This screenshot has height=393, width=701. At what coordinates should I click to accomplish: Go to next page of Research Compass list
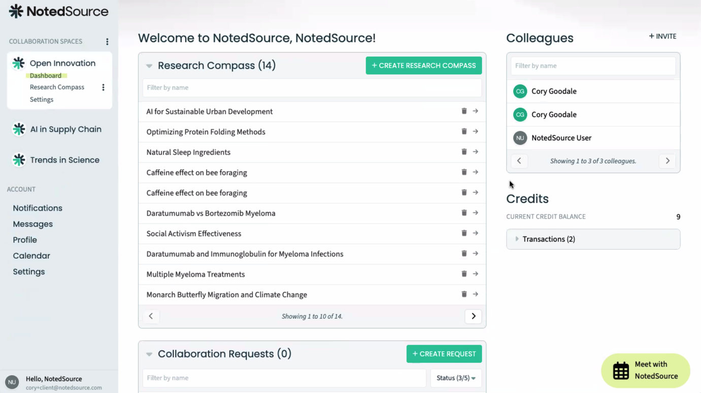473,316
